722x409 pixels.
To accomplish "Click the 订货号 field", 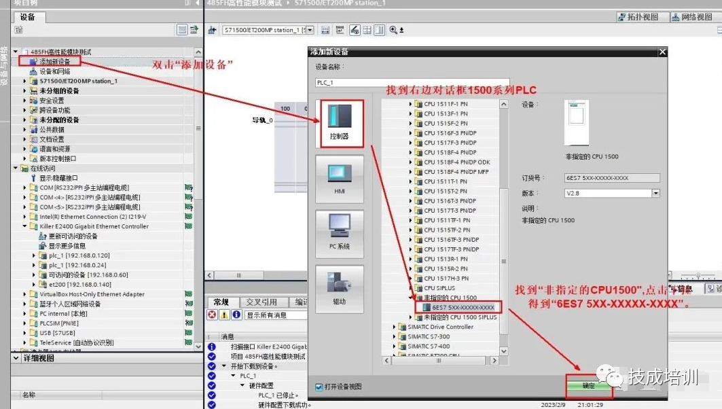I will [x=612, y=178].
